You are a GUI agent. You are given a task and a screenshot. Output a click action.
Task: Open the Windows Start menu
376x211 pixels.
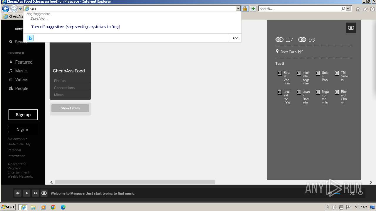pyautogui.click(x=8, y=207)
